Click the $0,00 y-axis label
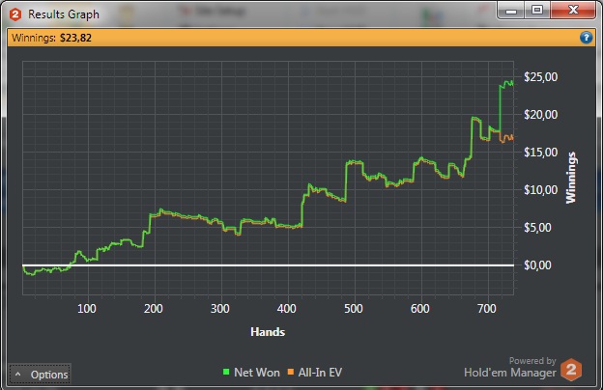 [x=537, y=265]
